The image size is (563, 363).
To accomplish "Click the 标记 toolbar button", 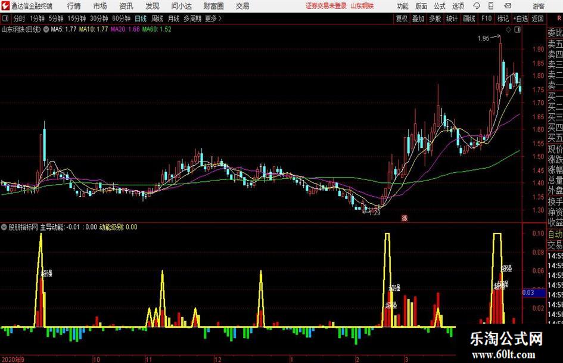I will coord(503,18).
